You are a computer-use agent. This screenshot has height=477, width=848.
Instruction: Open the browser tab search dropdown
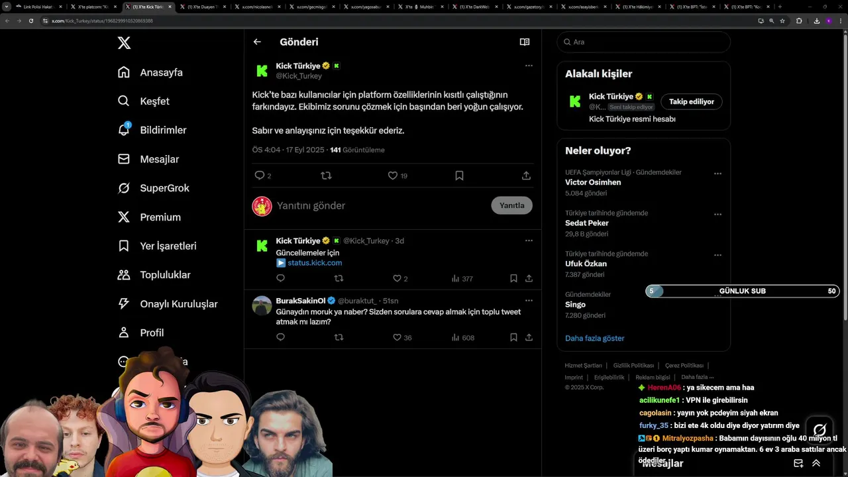[6, 7]
